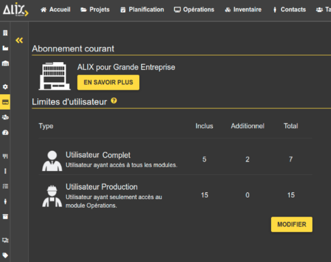Screen dimensions: 331x262
Task: Open the tag icon in the sidebar
Action: (5, 255)
